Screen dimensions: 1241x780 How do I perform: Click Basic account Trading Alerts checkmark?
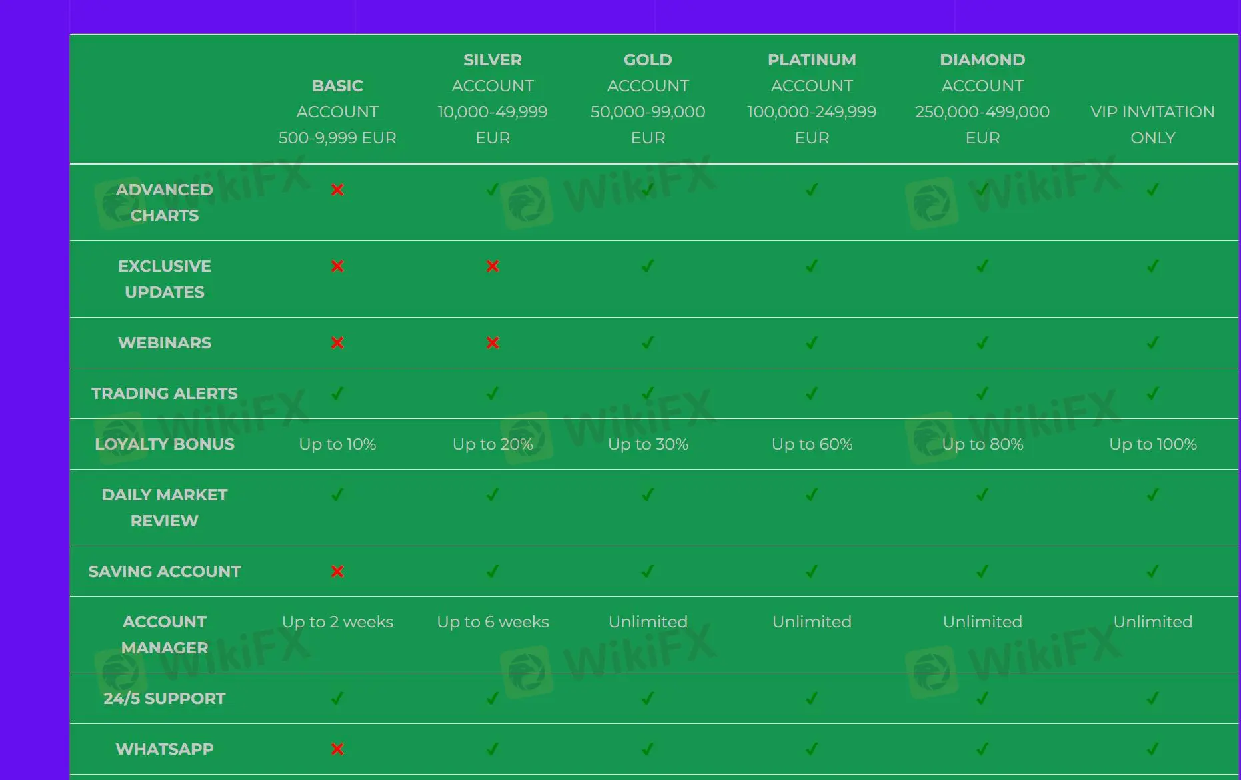[337, 394]
